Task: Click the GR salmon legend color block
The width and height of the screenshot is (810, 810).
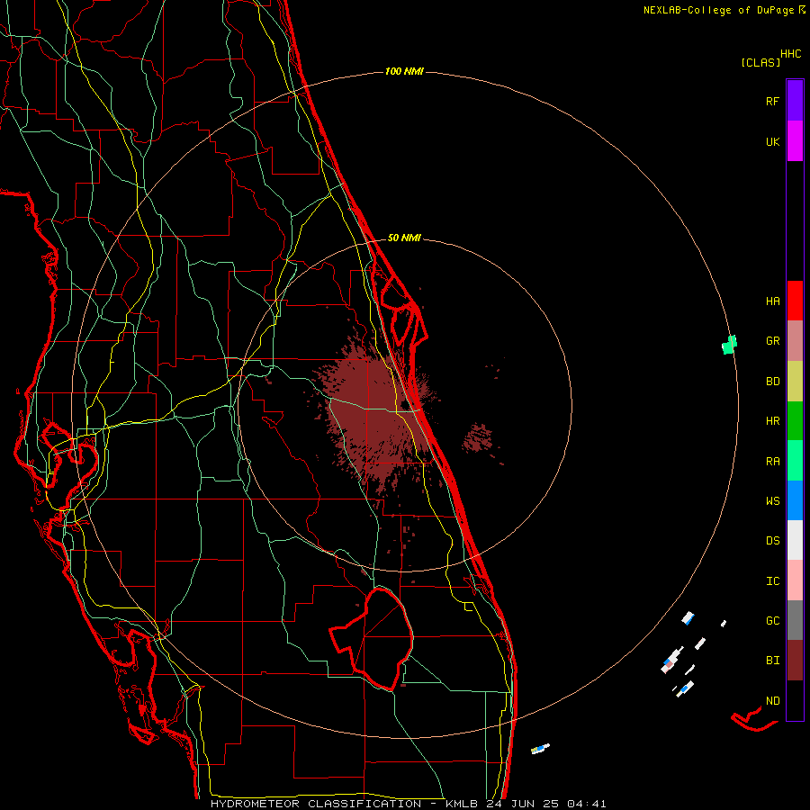Action: 795,341
